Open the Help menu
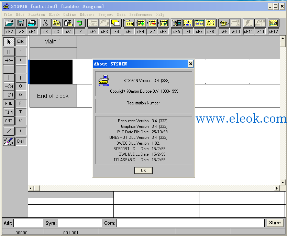287x236 pixels. 160,14
